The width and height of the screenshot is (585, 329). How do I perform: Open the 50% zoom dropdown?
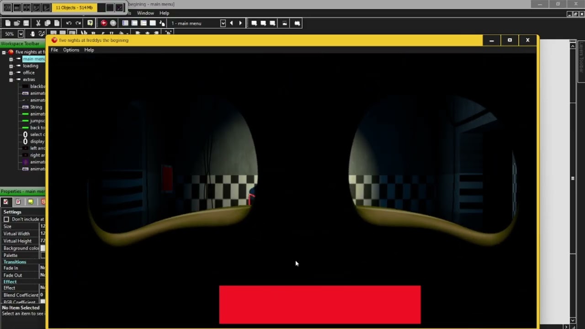(21, 34)
